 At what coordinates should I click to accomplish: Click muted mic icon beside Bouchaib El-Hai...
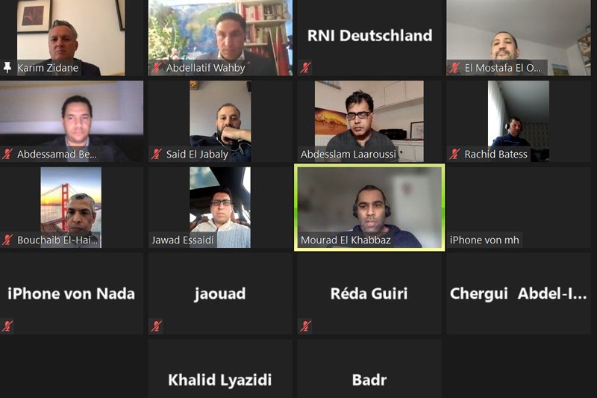coord(7,240)
